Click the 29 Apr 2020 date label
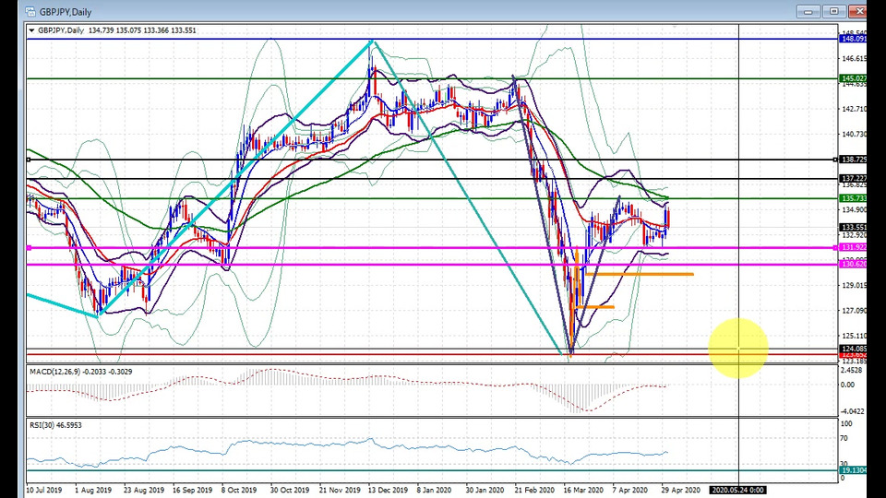886x498 pixels. pyautogui.click(x=681, y=490)
